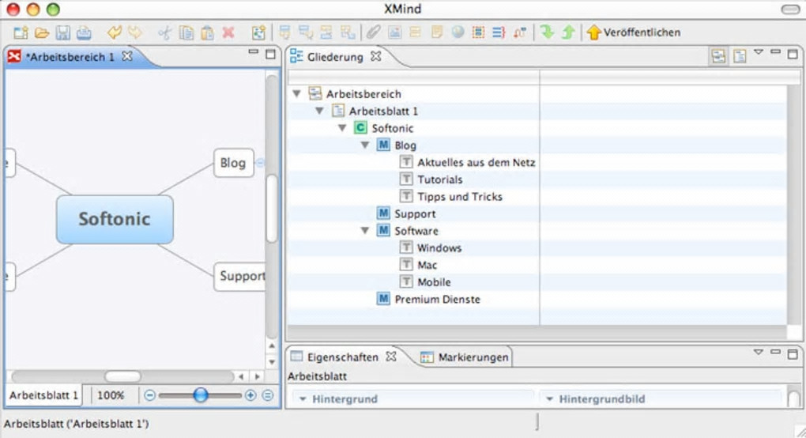Viewport: 806px width, 438px height.
Task: Attach a file with the paperclip icon
Action: click(373, 33)
